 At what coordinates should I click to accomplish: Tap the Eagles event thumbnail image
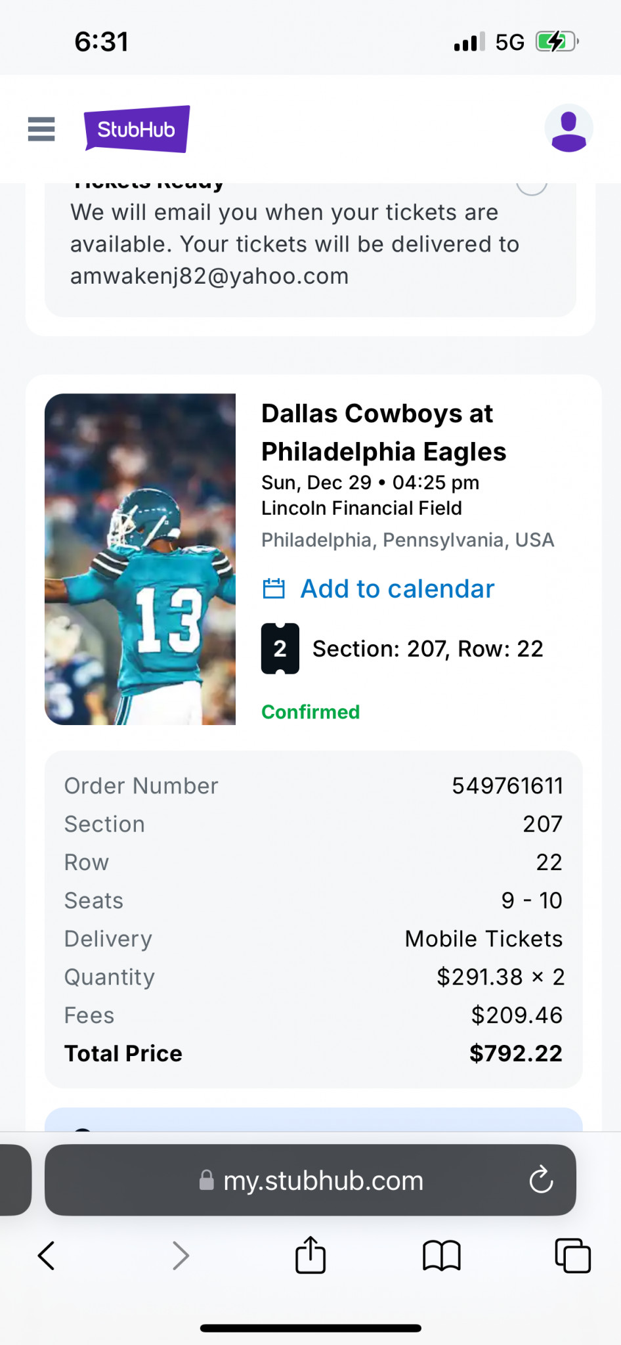pyautogui.click(x=140, y=559)
